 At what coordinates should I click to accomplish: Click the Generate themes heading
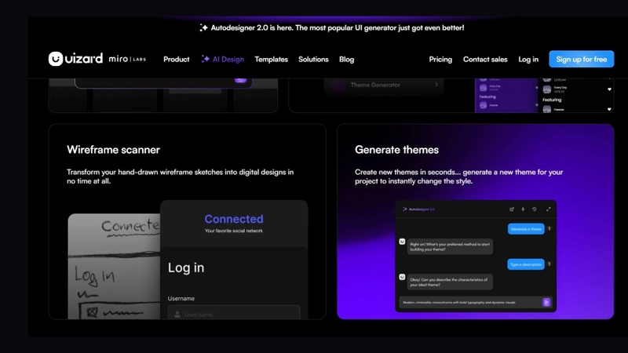click(396, 150)
